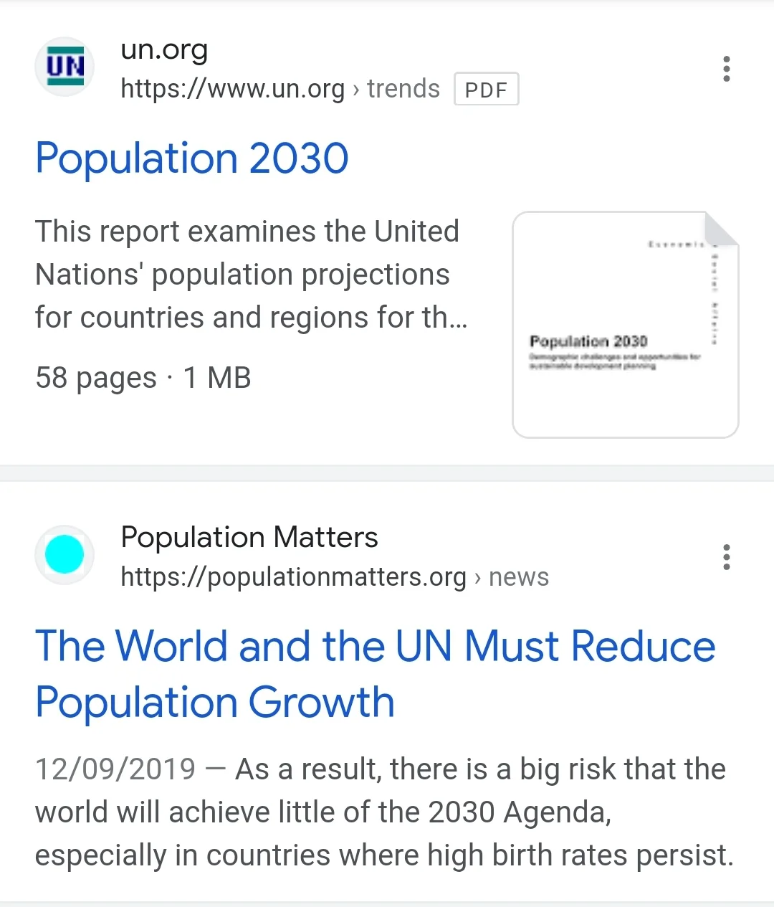Viewport: 774px width, 907px height.
Task: Select the 'trends' breadcrumb path
Action: pos(403,89)
